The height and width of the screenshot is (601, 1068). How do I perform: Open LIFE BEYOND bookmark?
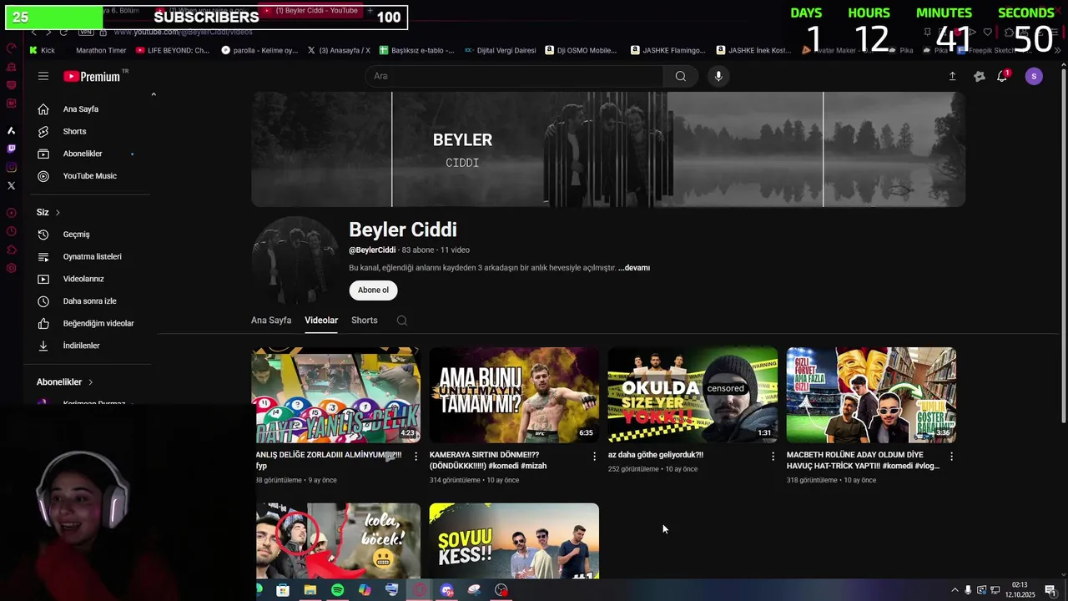pos(173,50)
